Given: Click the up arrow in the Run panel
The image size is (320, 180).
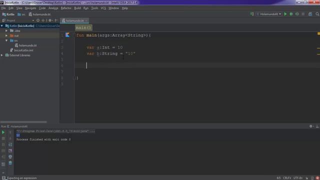Looking at the screenshot, I should pos(10,132).
